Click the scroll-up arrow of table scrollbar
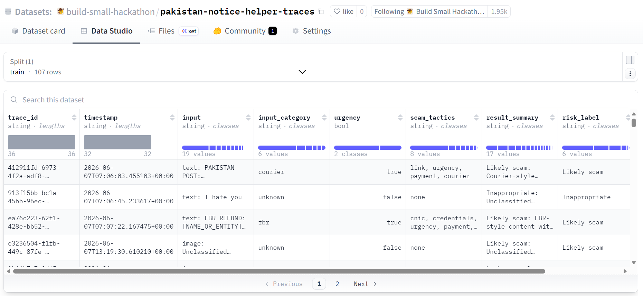This screenshot has width=643, height=296. 634,114
